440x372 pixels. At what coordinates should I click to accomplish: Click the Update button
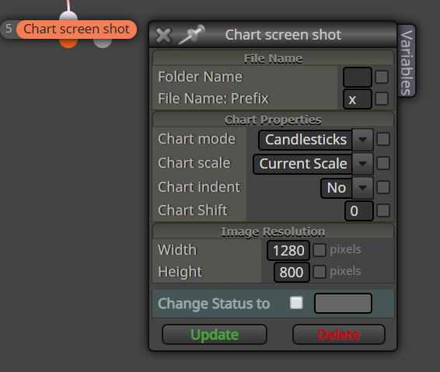click(x=215, y=335)
